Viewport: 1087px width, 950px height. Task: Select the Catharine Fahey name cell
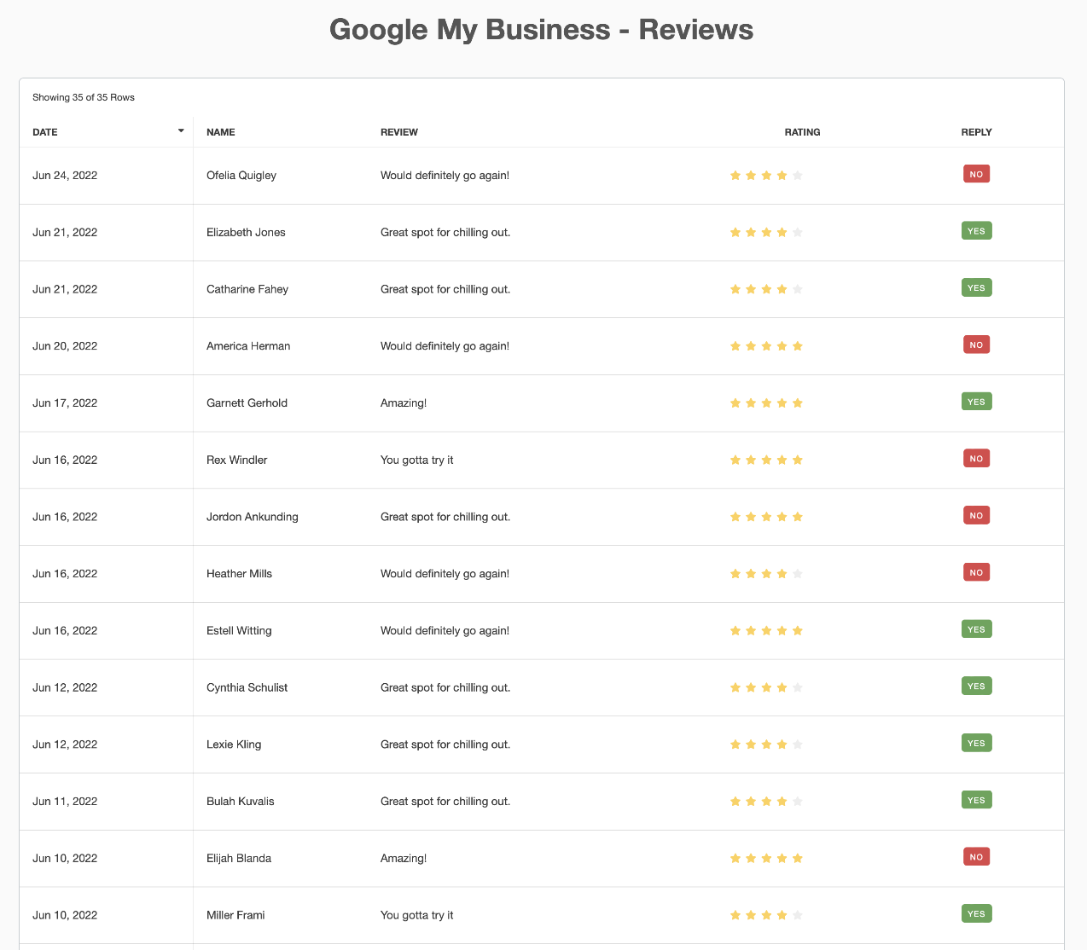coord(247,289)
